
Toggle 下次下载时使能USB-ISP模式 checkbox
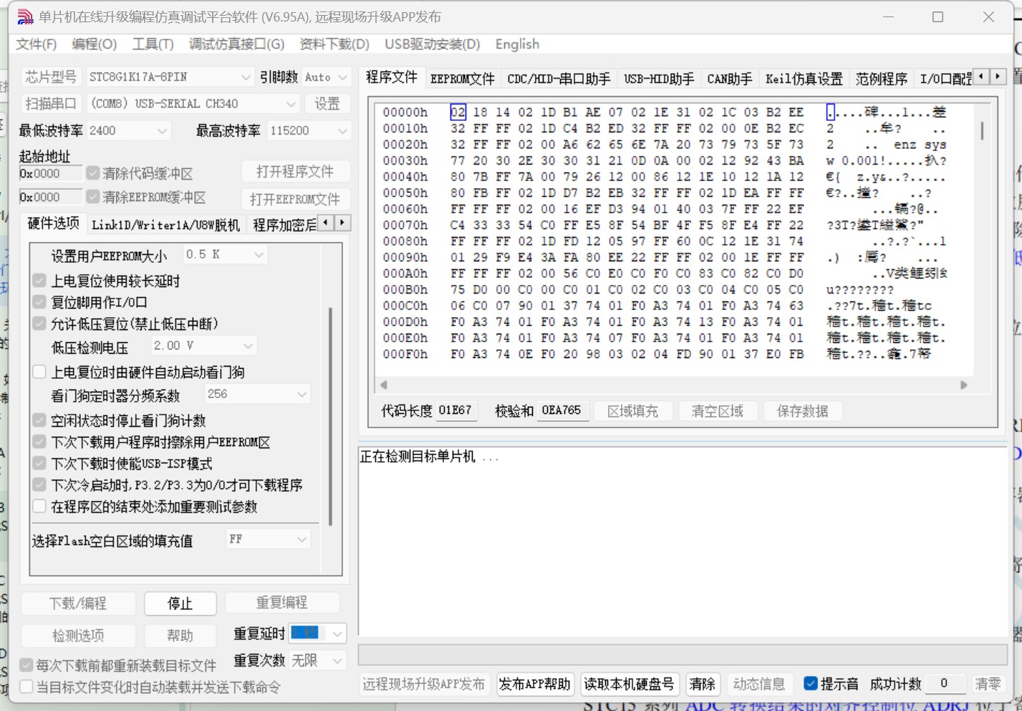coord(39,463)
